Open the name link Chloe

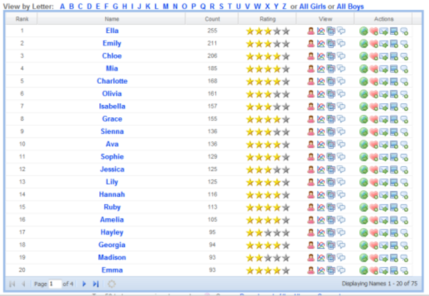pos(112,56)
